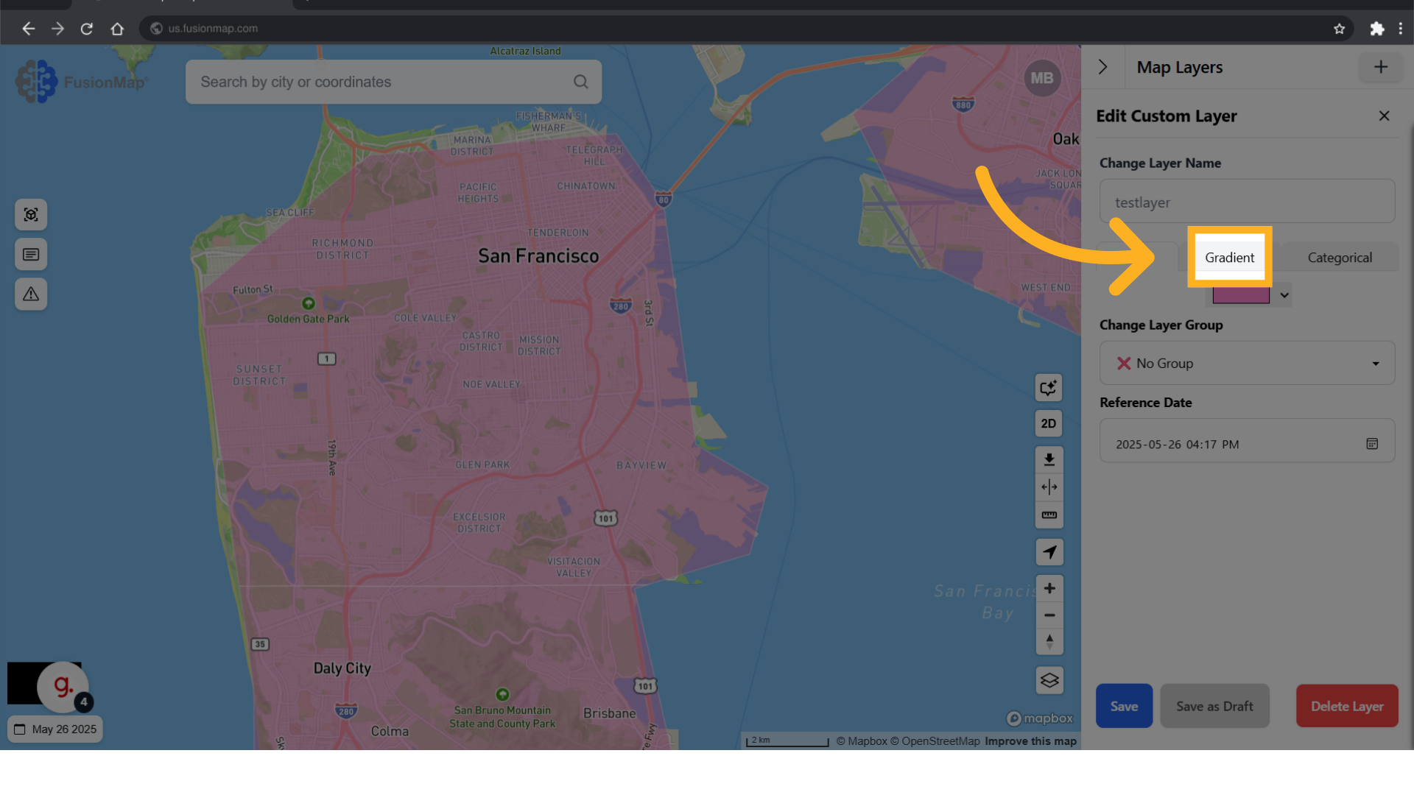The width and height of the screenshot is (1414, 795).
Task: Click the map download icon
Action: tap(1049, 460)
